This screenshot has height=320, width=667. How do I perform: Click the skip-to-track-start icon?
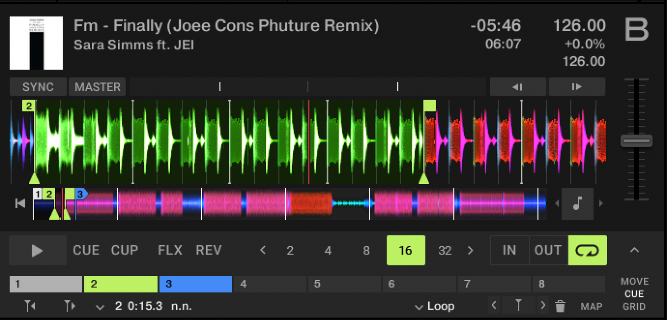tap(20, 203)
